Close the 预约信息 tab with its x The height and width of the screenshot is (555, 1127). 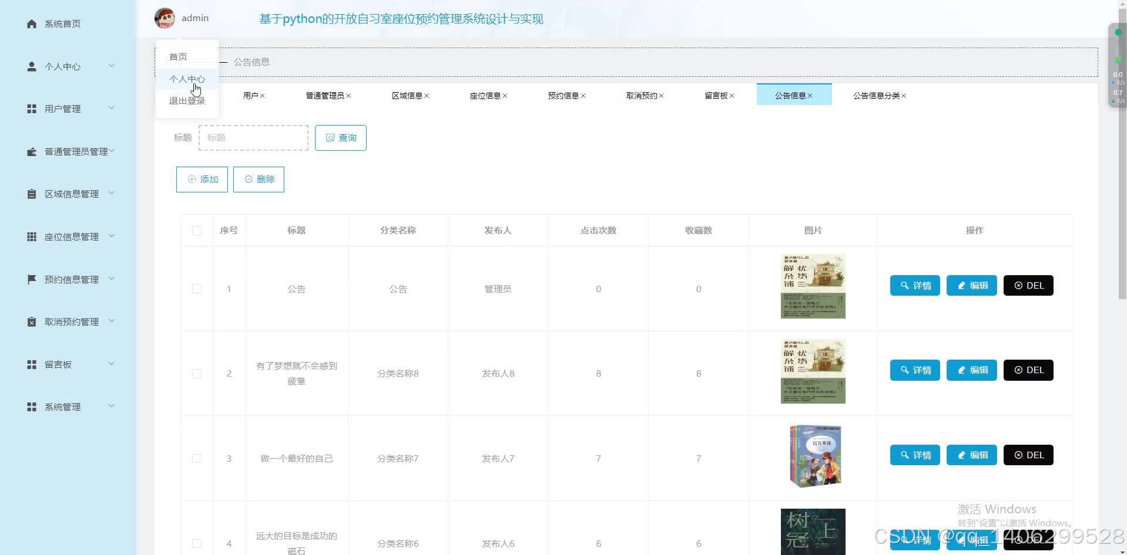tap(583, 96)
